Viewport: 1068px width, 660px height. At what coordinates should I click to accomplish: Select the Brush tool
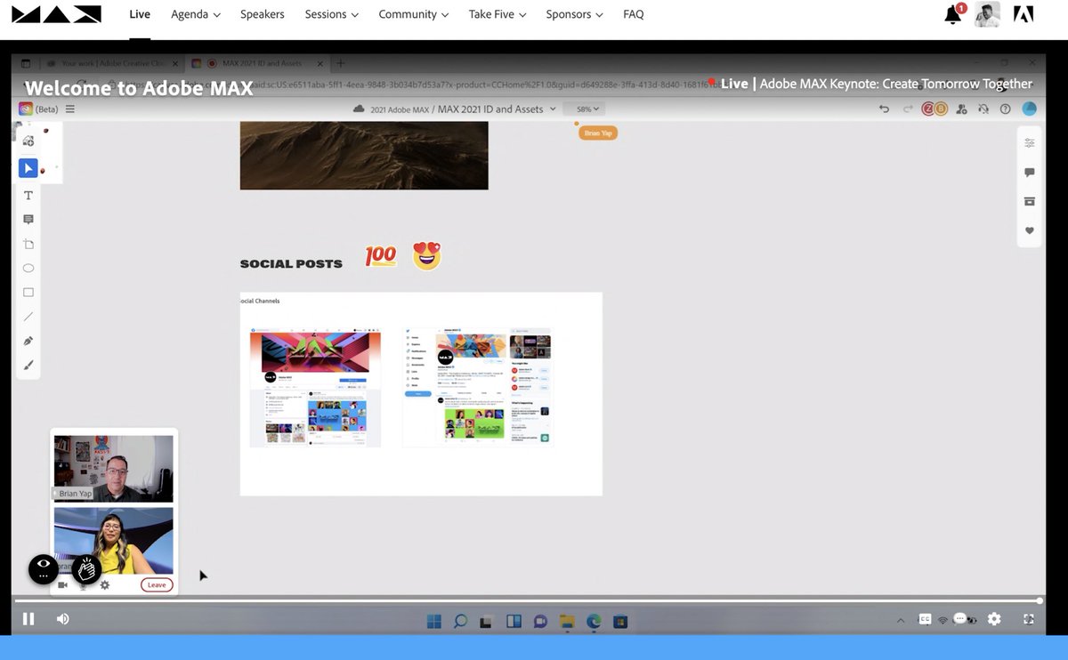tap(28, 365)
